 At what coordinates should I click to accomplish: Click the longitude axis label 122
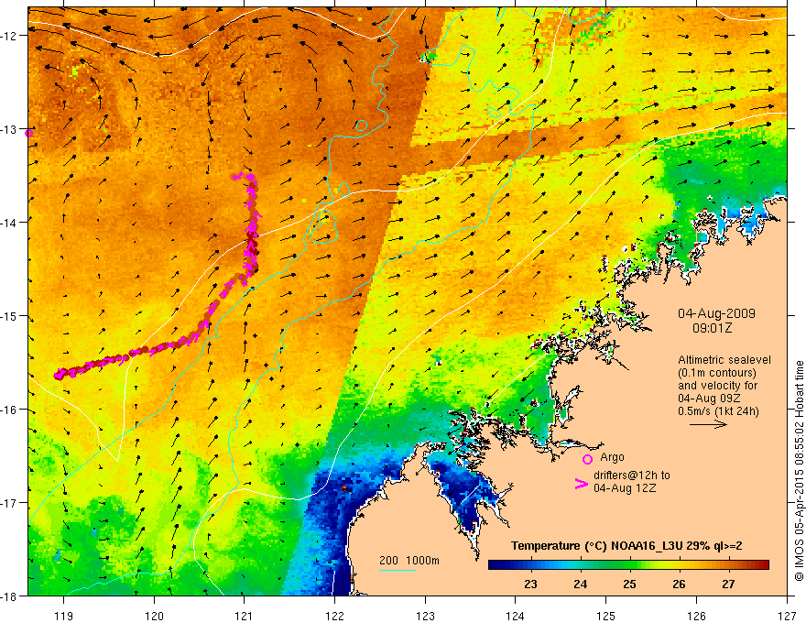[x=334, y=616]
